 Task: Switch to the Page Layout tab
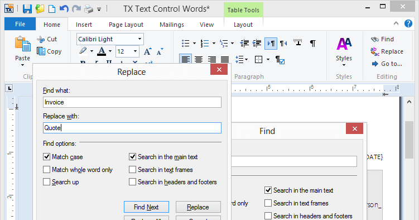[126, 25]
